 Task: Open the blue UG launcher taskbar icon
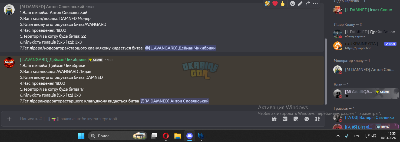coord(201,136)
